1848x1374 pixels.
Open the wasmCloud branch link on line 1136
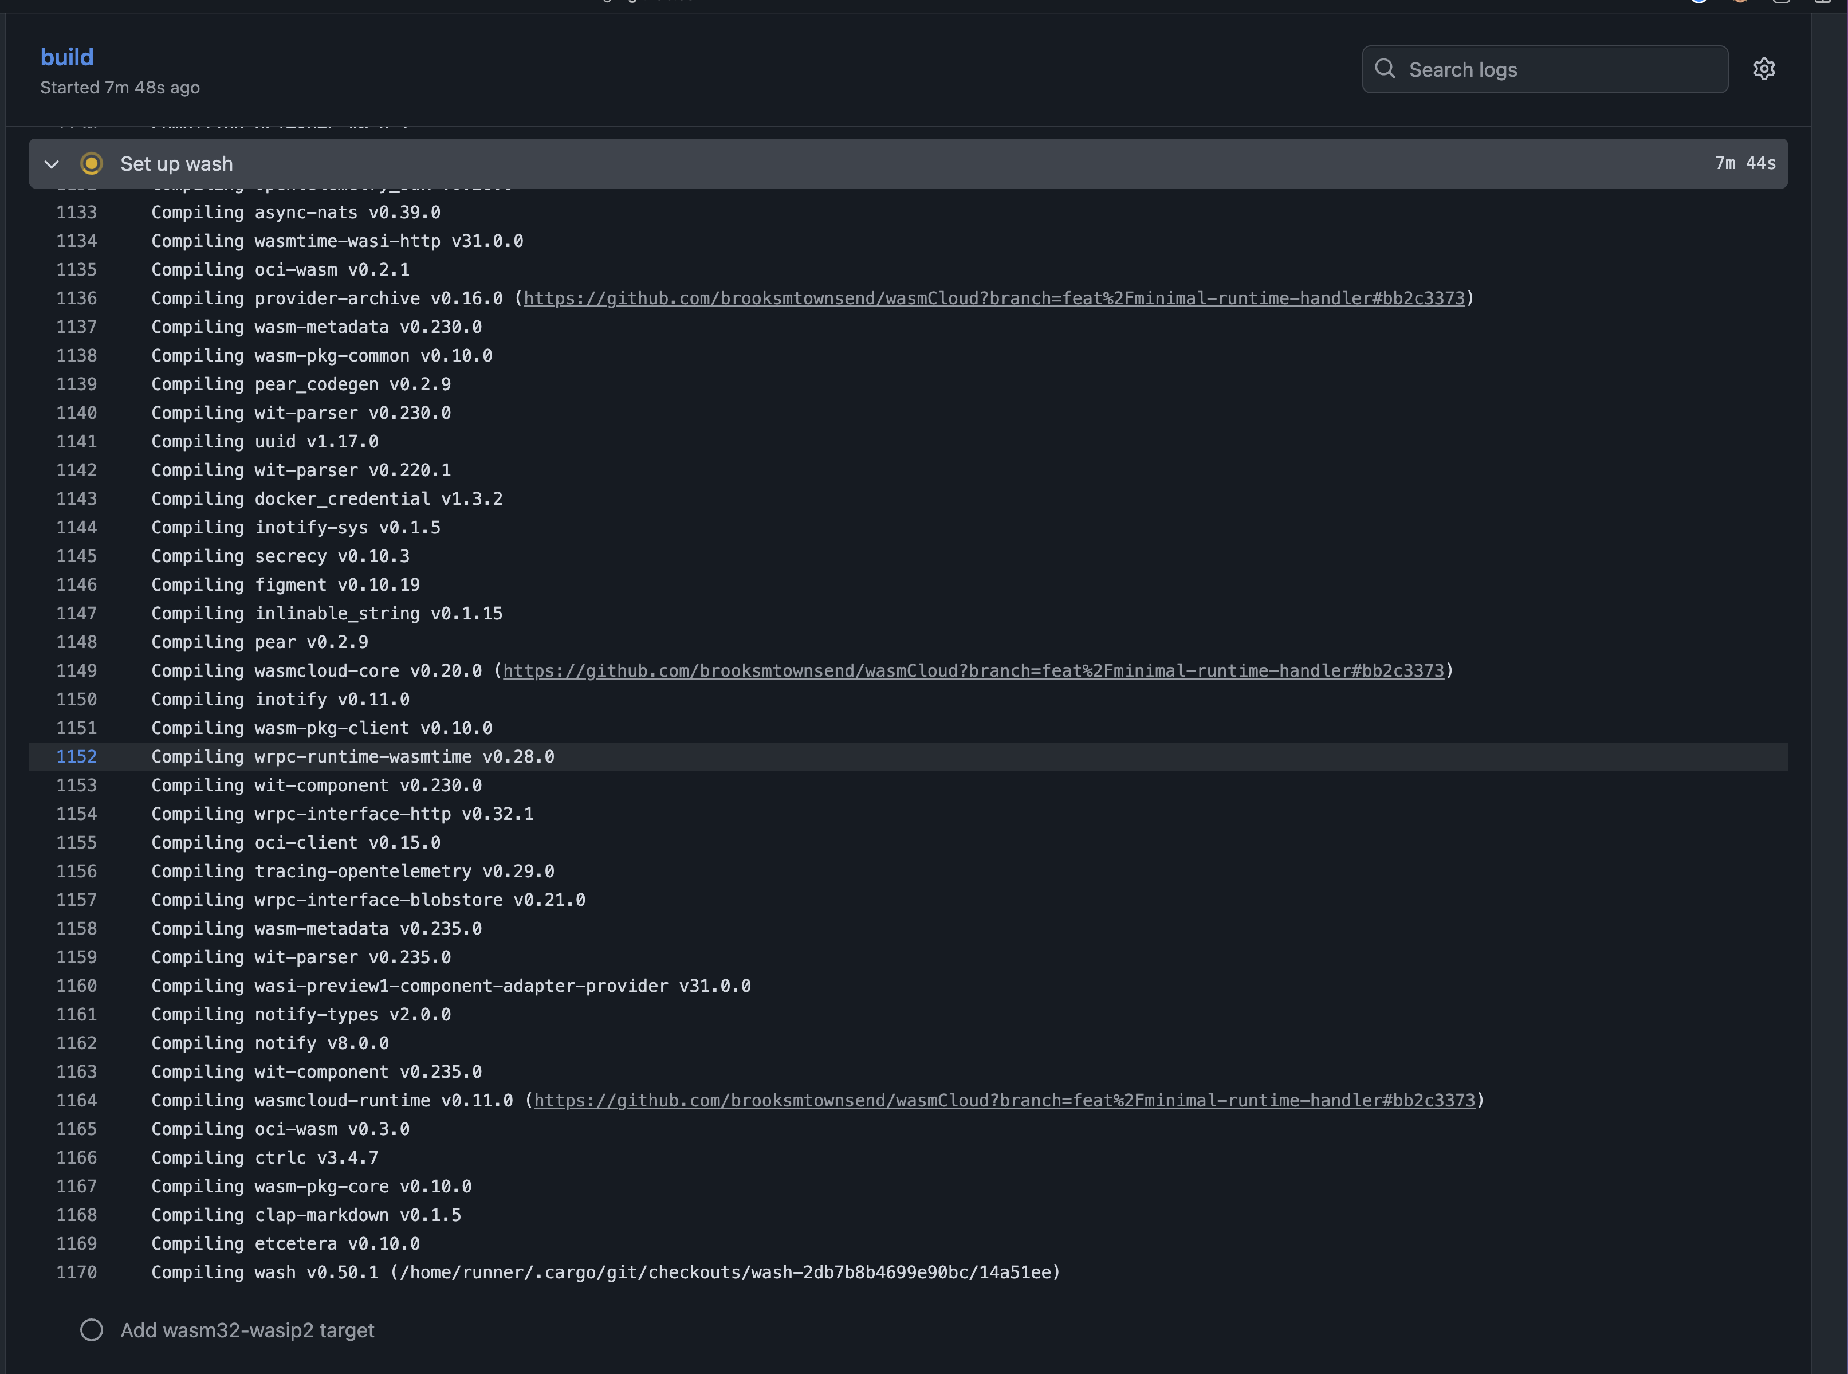(993, 298)
